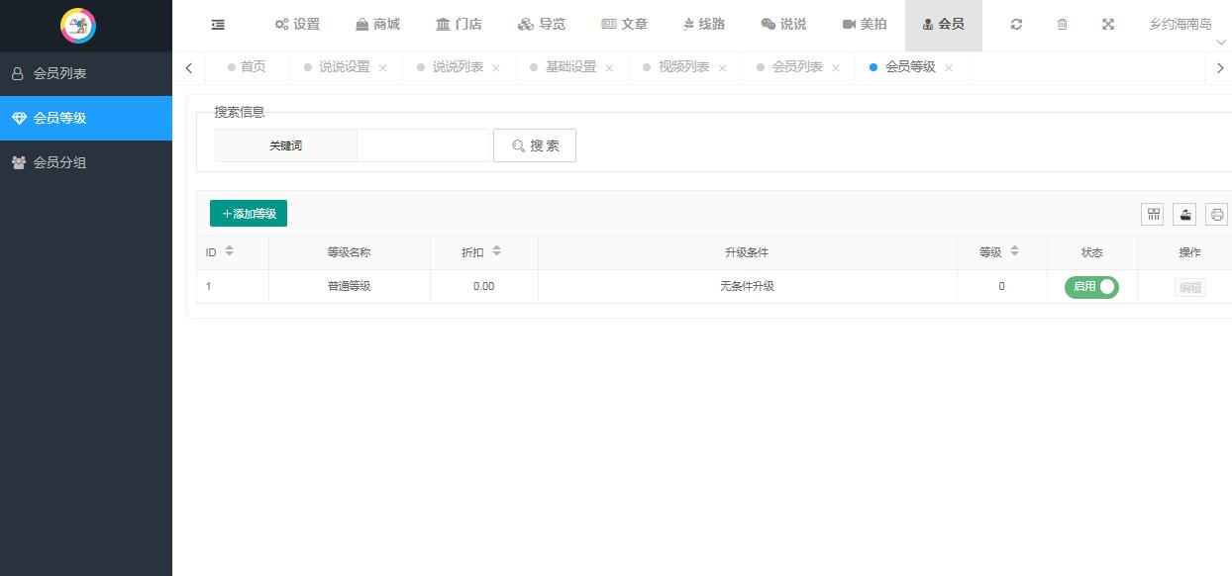
Task: Toggle the 启用 status switch off
Action: click(x=1091, y=287)
